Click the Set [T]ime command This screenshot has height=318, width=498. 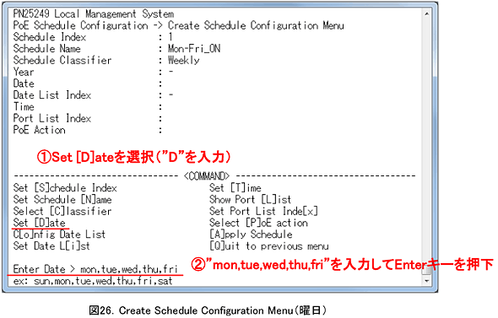(x=235, y=187)
